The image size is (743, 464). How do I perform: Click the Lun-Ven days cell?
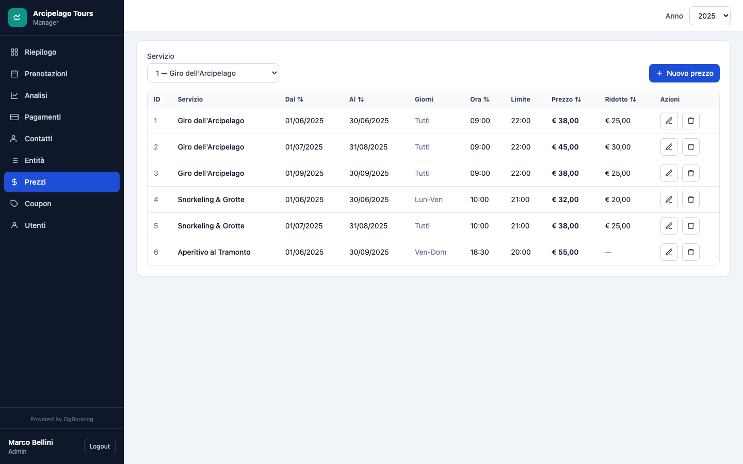pos(429,200)
